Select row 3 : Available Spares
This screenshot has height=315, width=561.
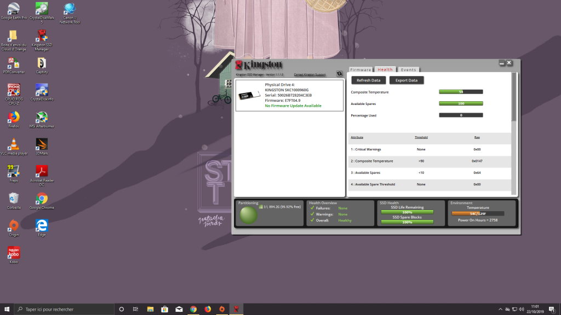[x=430, y=173]
